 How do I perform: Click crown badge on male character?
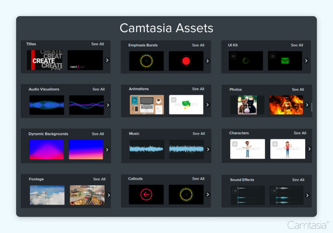pyautogui.click(x=235, y=144)
